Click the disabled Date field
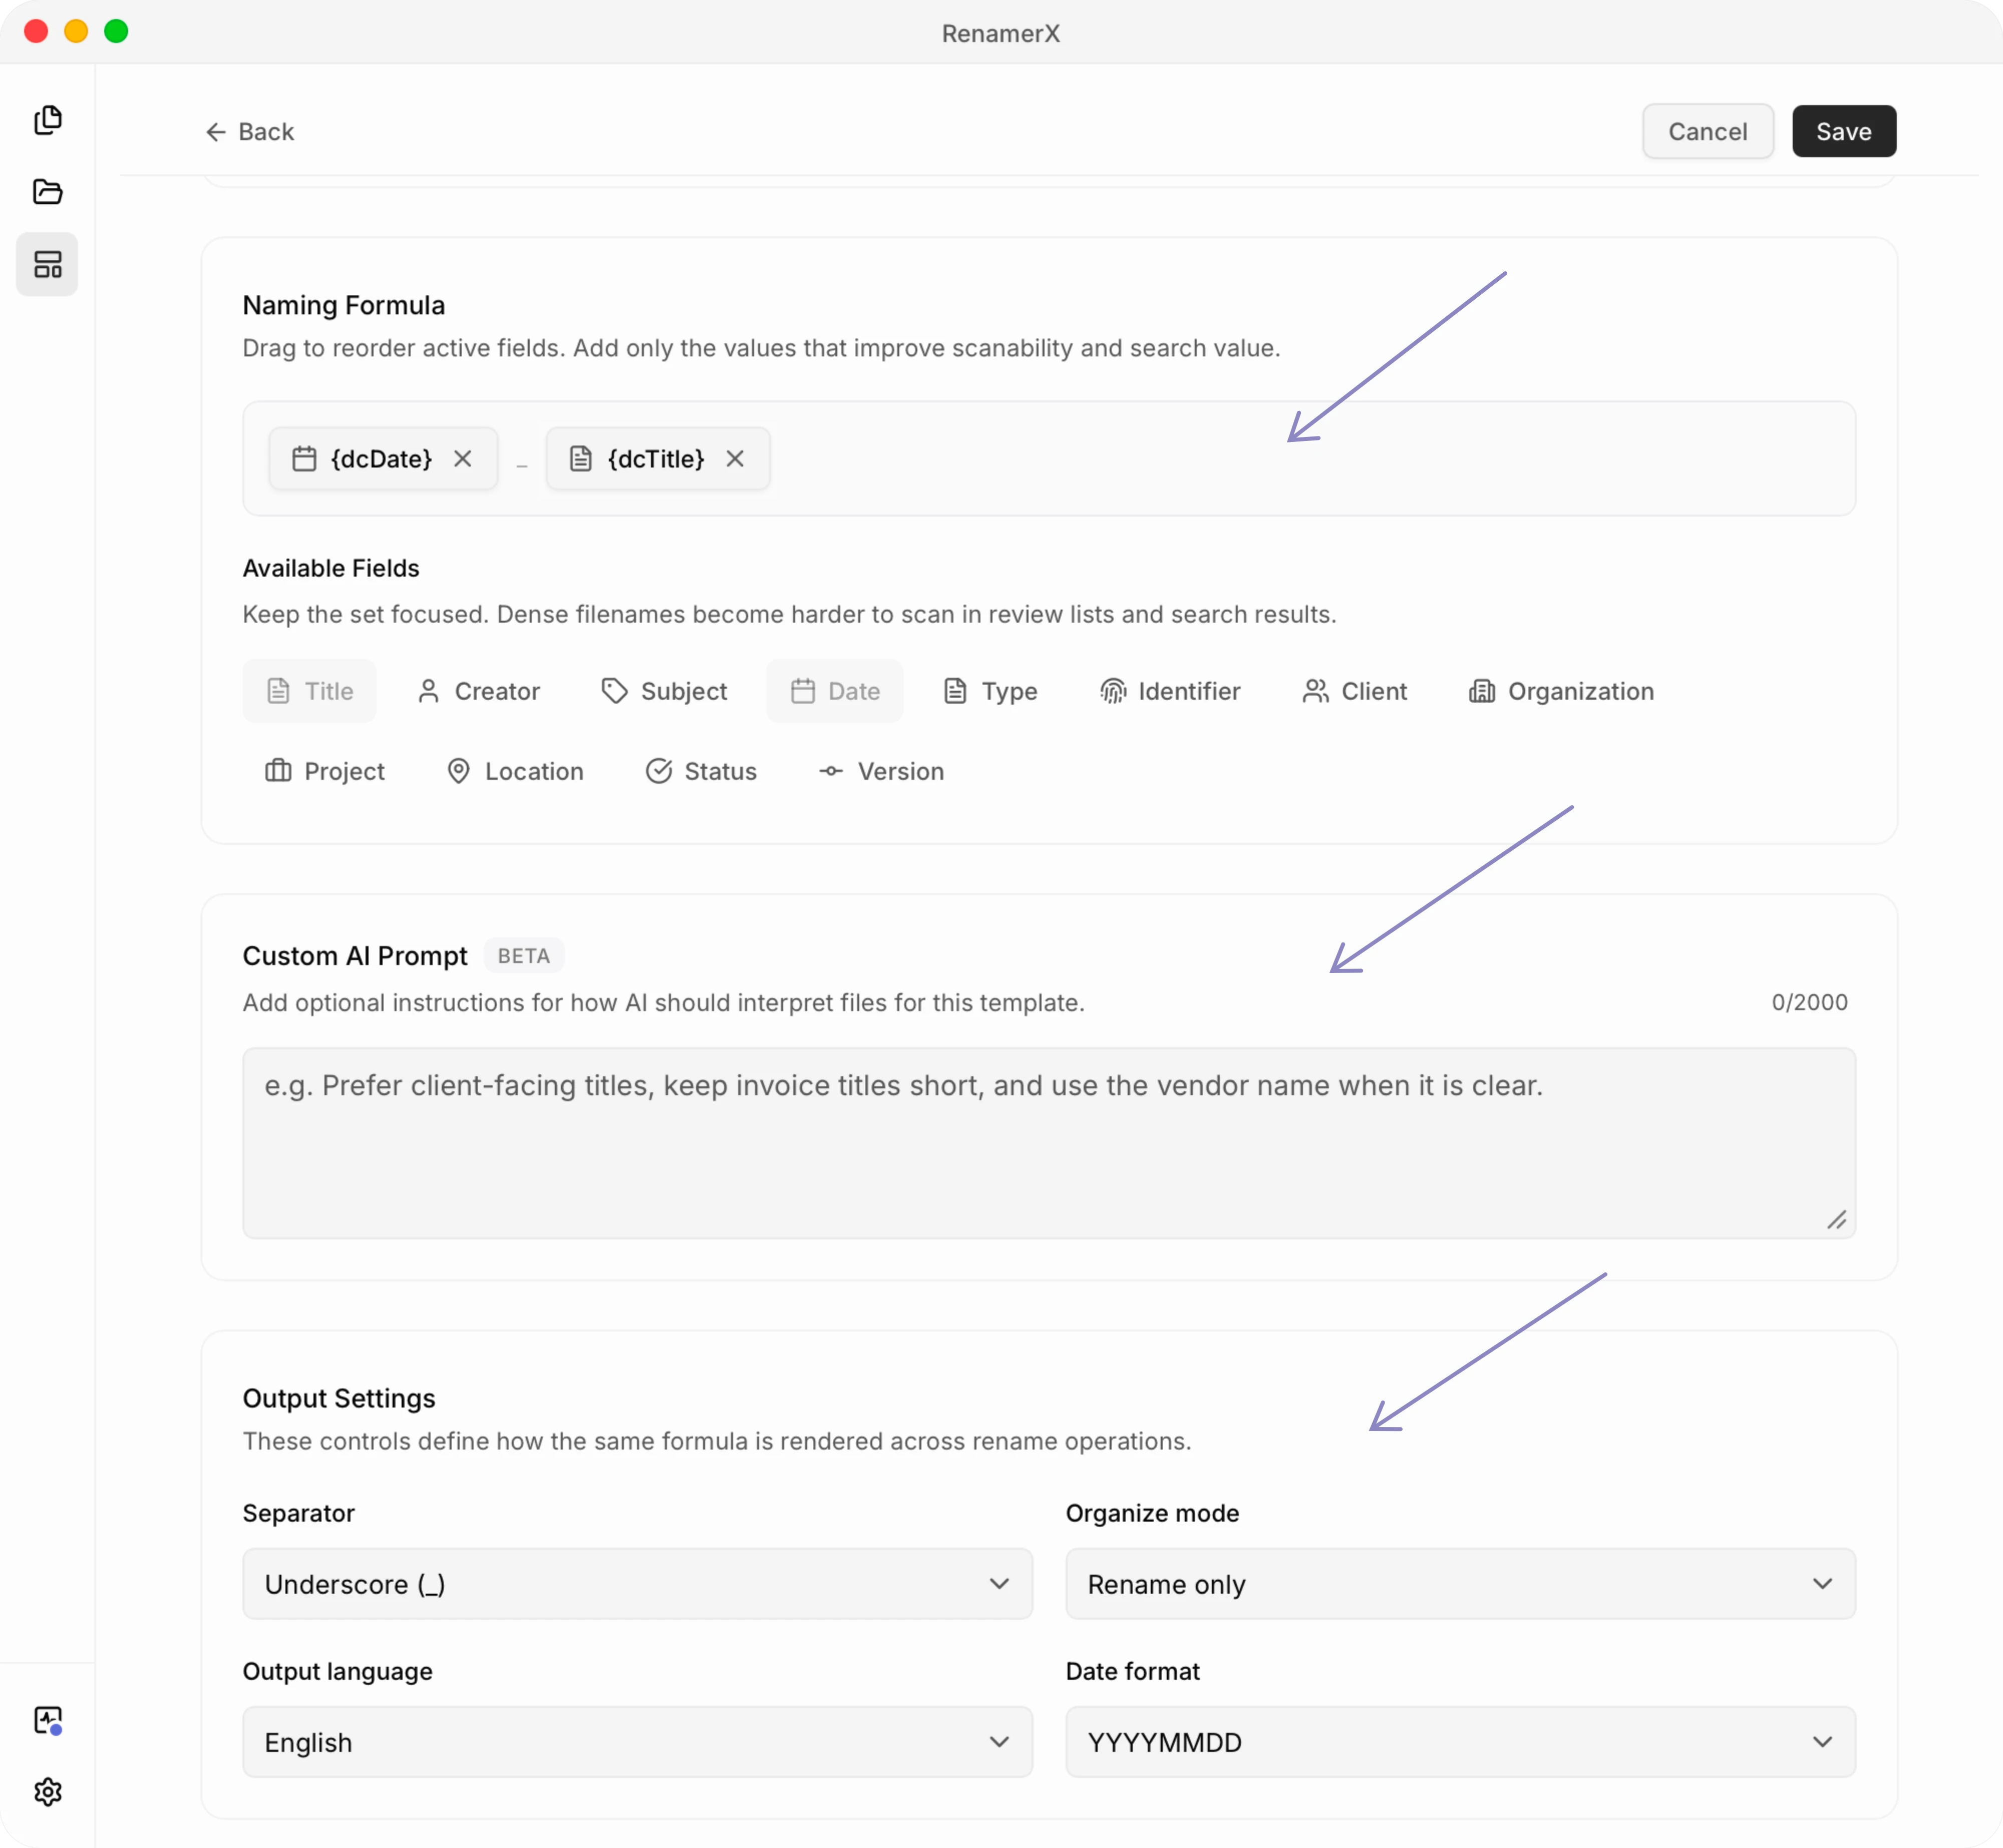The image size is (2003, 1848). point(834,691)
